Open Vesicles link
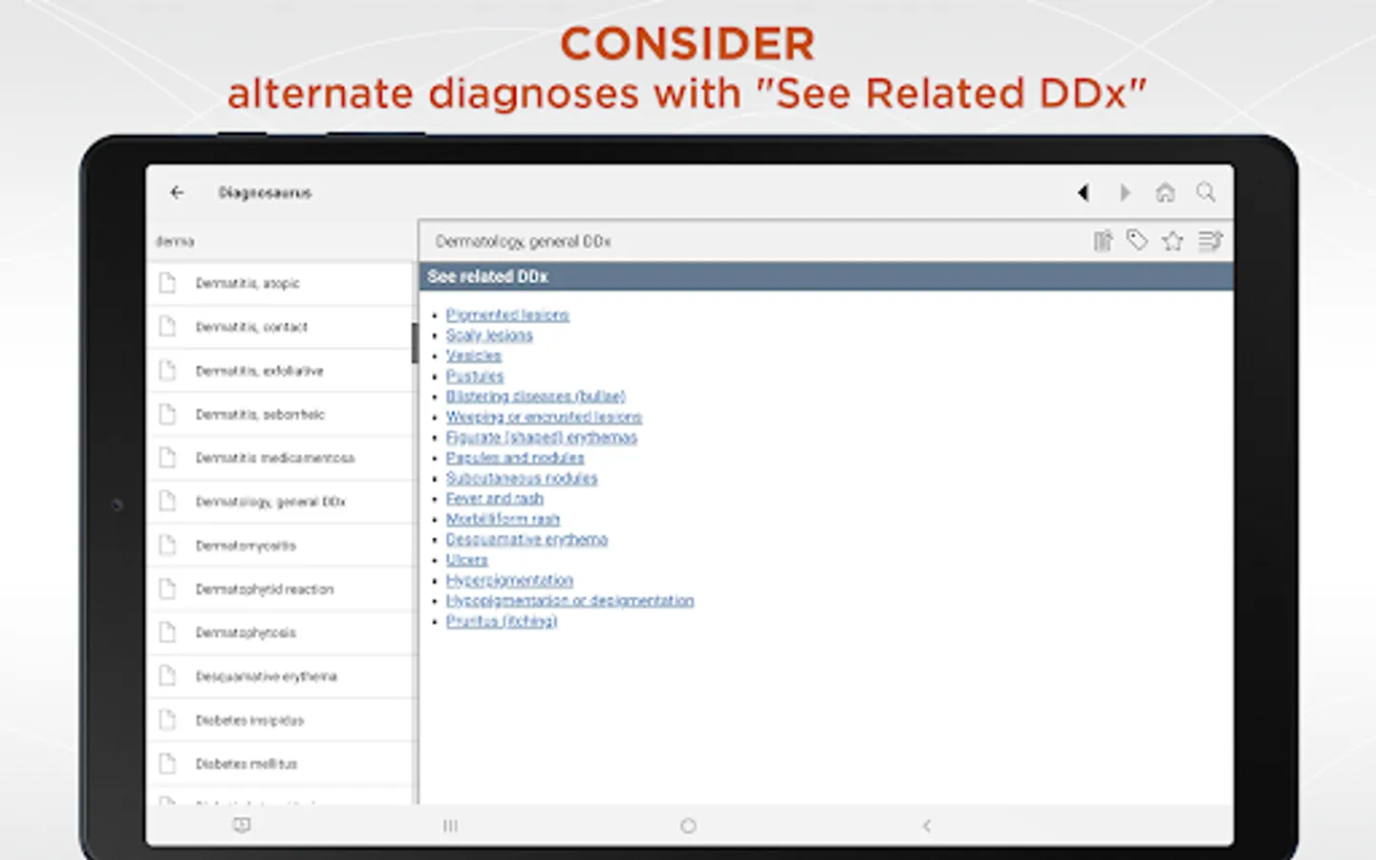This screenshot has width=1376, height=860. 473,355
